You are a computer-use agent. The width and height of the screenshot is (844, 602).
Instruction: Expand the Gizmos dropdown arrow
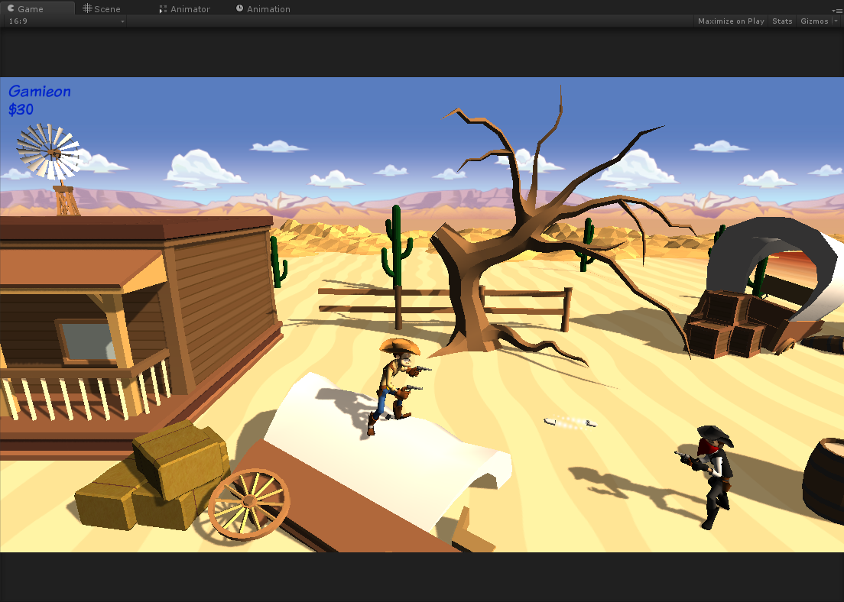[836, 21]
